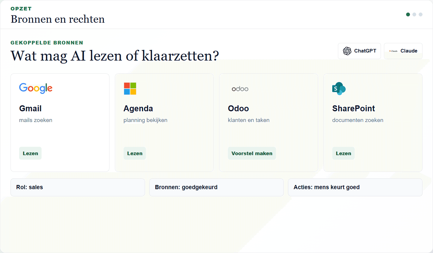Go to the first green slide dot
This screenshot has width=433, height=253.
tap(408, 14)
